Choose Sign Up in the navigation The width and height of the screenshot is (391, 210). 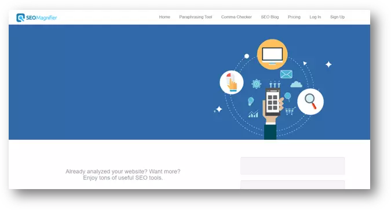337,17
